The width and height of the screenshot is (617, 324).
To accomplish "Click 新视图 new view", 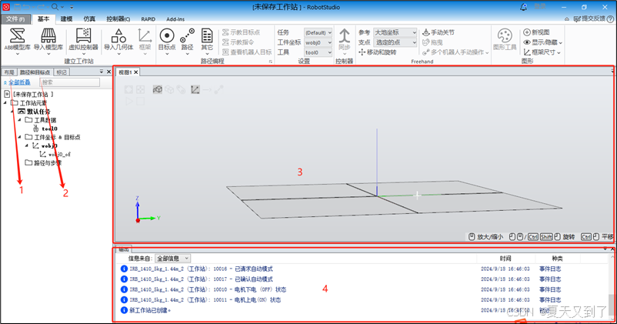I will (536, 32).
